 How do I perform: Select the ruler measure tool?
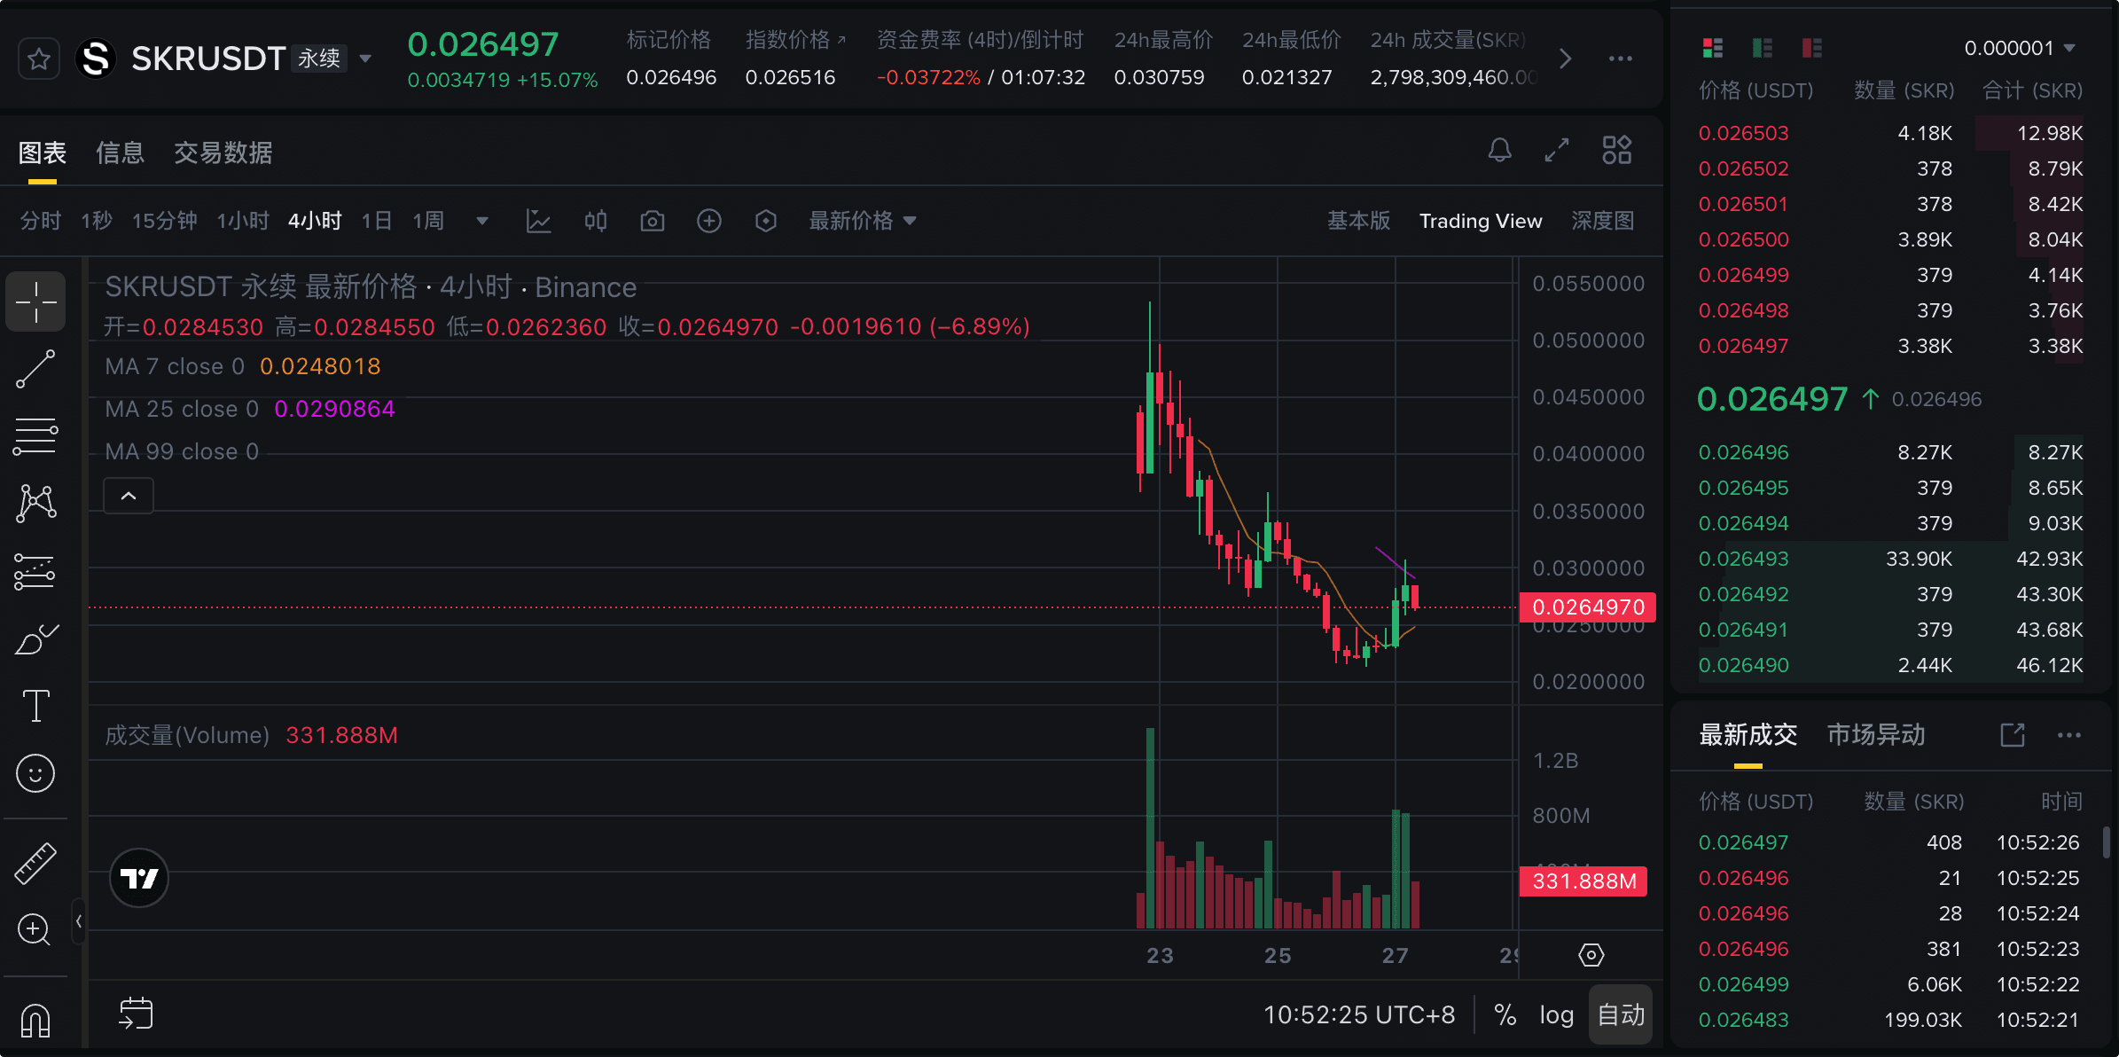click(x=35, y=863)
